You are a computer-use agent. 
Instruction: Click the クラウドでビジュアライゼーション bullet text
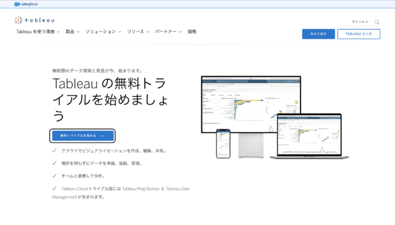click(x=114, y=151)
